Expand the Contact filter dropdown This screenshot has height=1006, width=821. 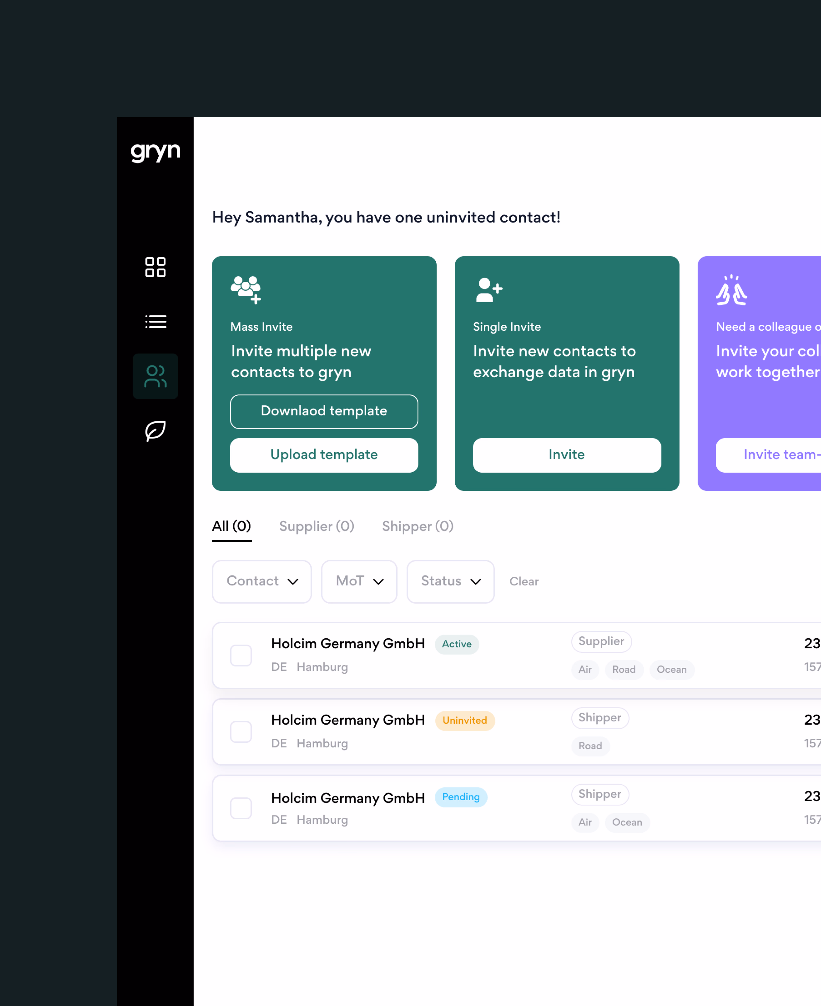tap(262, 582)
